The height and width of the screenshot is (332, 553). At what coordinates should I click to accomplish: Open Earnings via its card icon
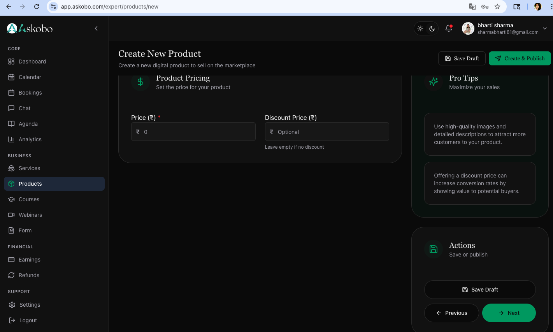click(11, 260)
